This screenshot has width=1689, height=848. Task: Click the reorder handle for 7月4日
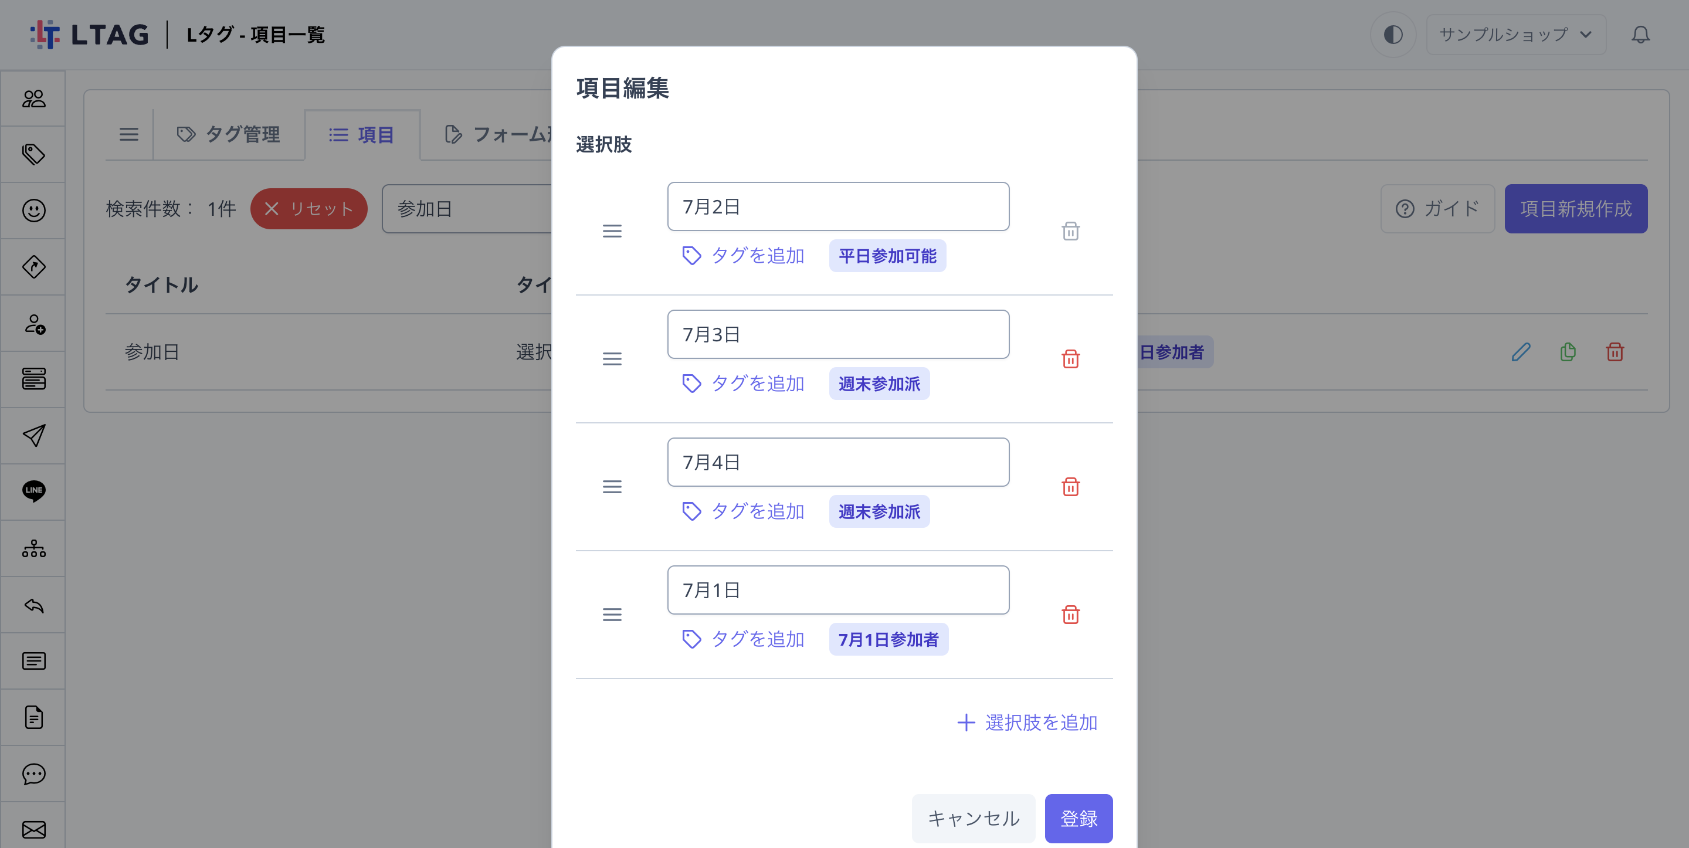[612, 487]
